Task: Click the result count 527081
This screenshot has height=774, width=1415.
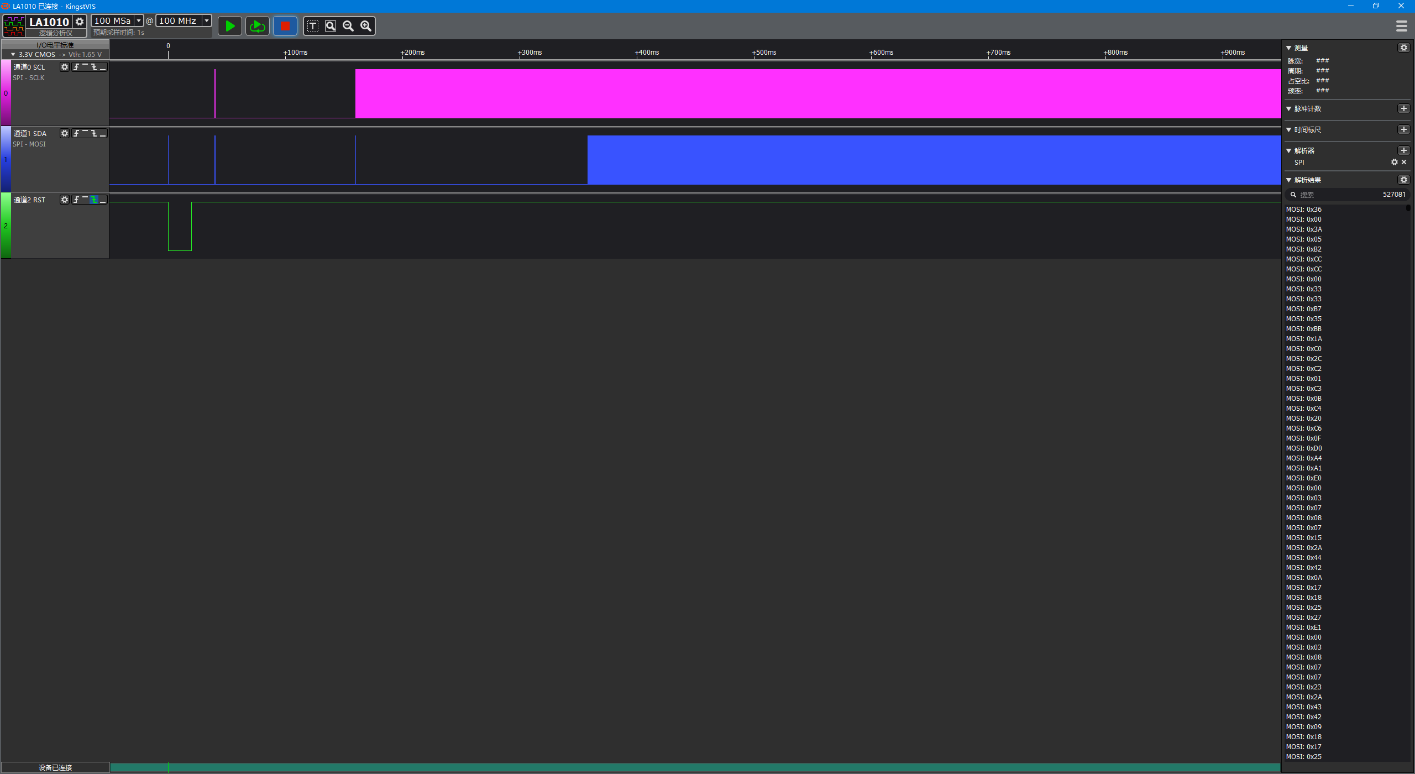Action: [1394, 195]
